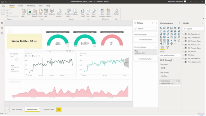Open Power BI datasets
The image size is (206, 116).
point(34,13)
